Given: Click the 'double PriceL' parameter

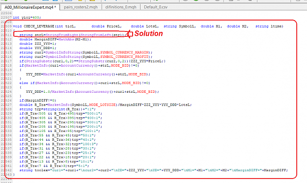Looking at the screenshot, I should click(x=107, y=26).
